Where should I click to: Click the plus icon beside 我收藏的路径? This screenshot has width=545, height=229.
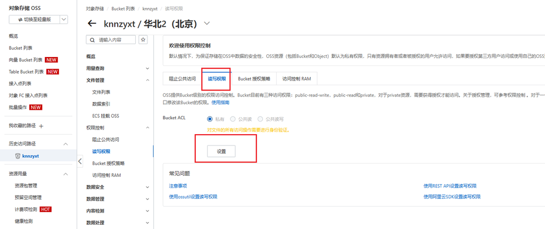coord(41,126)
